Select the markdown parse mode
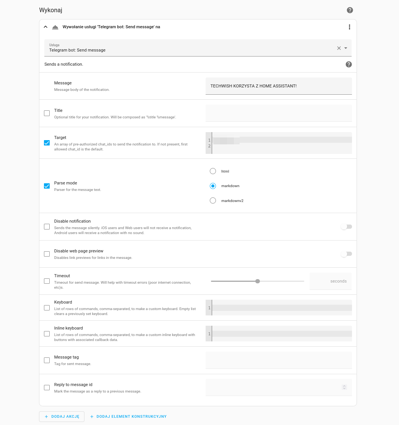Screen dimensions: 399x425 click(213, 186)
